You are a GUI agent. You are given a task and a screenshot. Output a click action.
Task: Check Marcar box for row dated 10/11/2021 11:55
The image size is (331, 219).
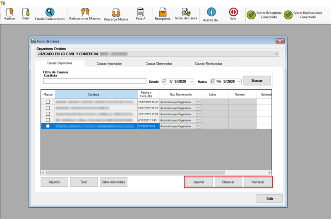tap(48, 114)
